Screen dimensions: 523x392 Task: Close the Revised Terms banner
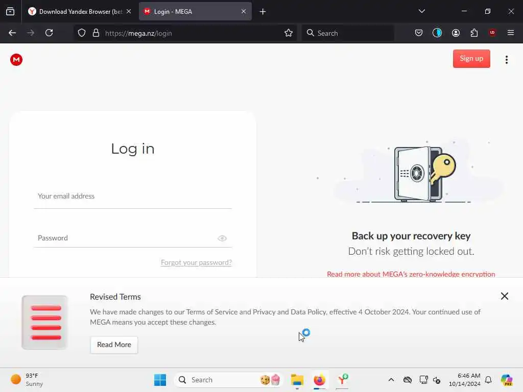click(x=504, y=296)
